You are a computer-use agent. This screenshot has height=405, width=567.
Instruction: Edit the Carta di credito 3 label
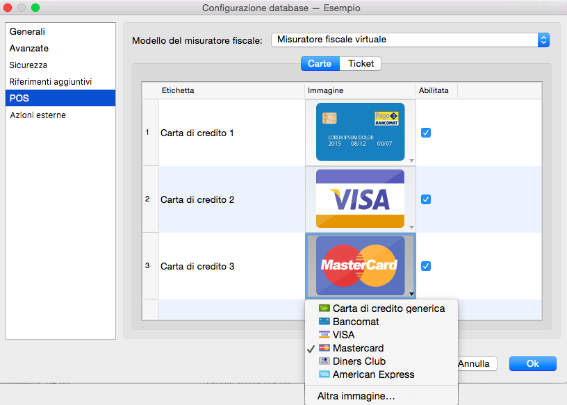tap(197, 266)
